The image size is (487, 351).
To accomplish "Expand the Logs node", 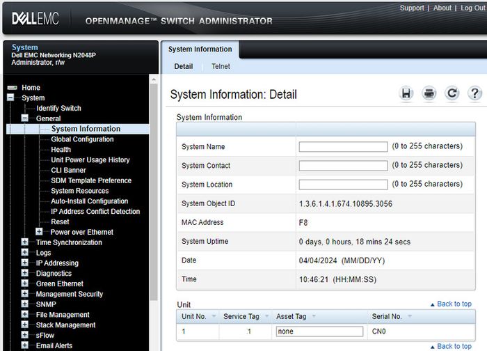I will (x=24, y=252).
